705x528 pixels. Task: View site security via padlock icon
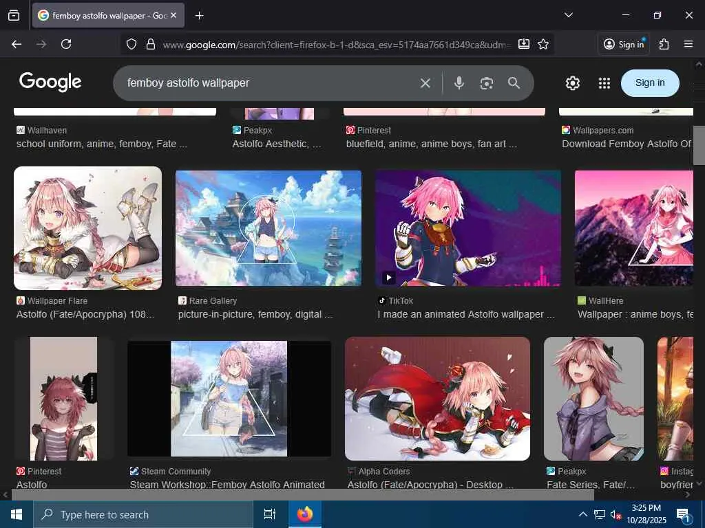coord(151,44)
